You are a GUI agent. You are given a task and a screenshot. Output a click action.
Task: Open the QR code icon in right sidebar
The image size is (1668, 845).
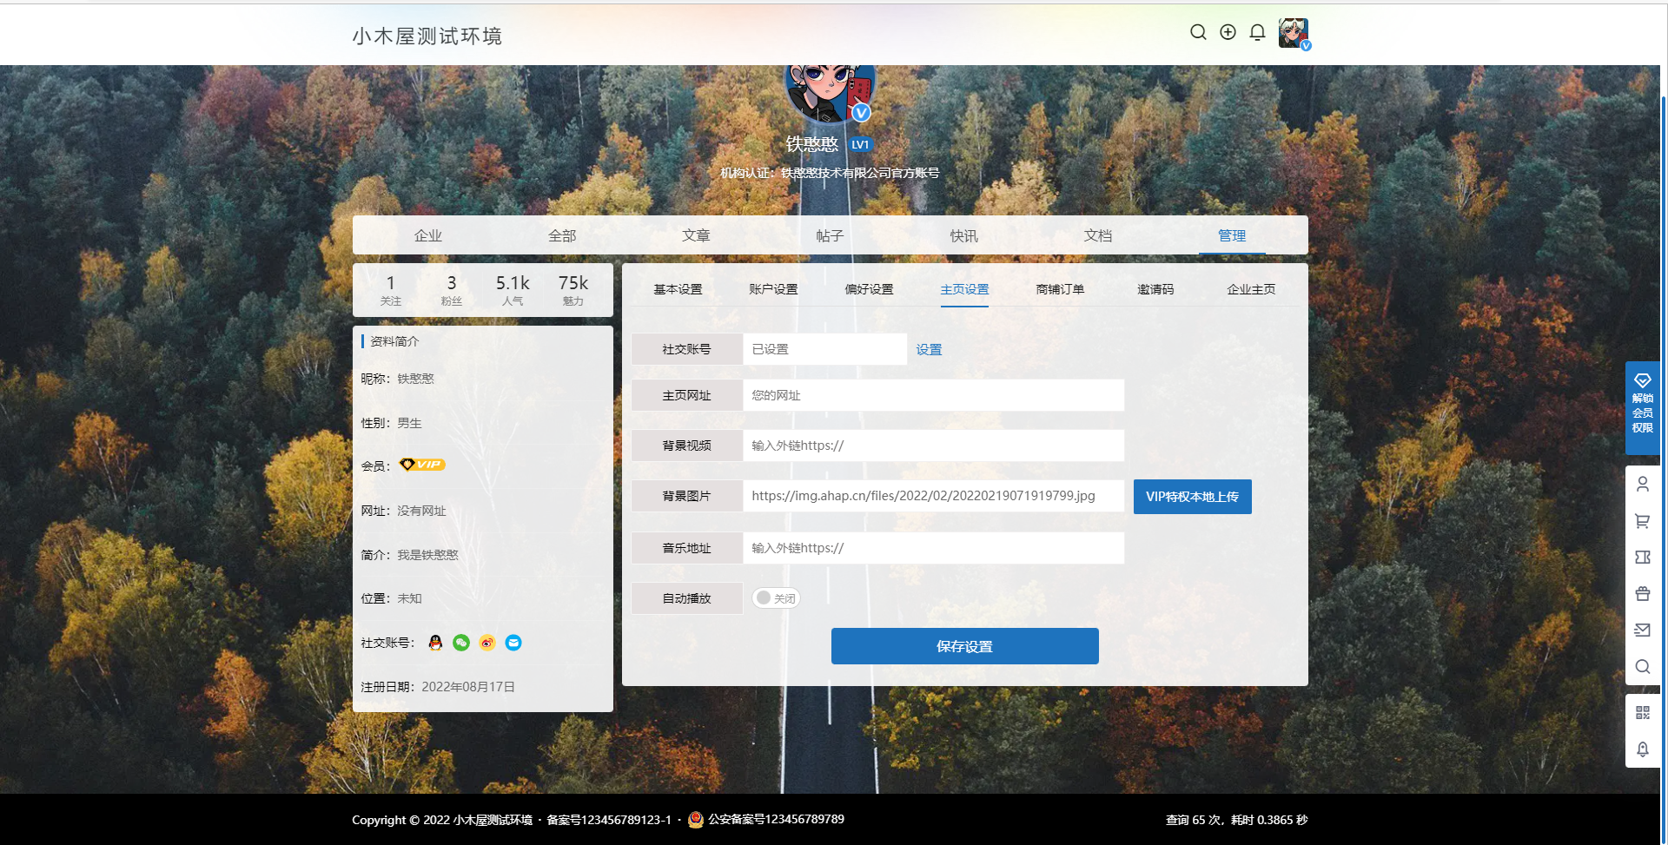tap(1643, 712)
